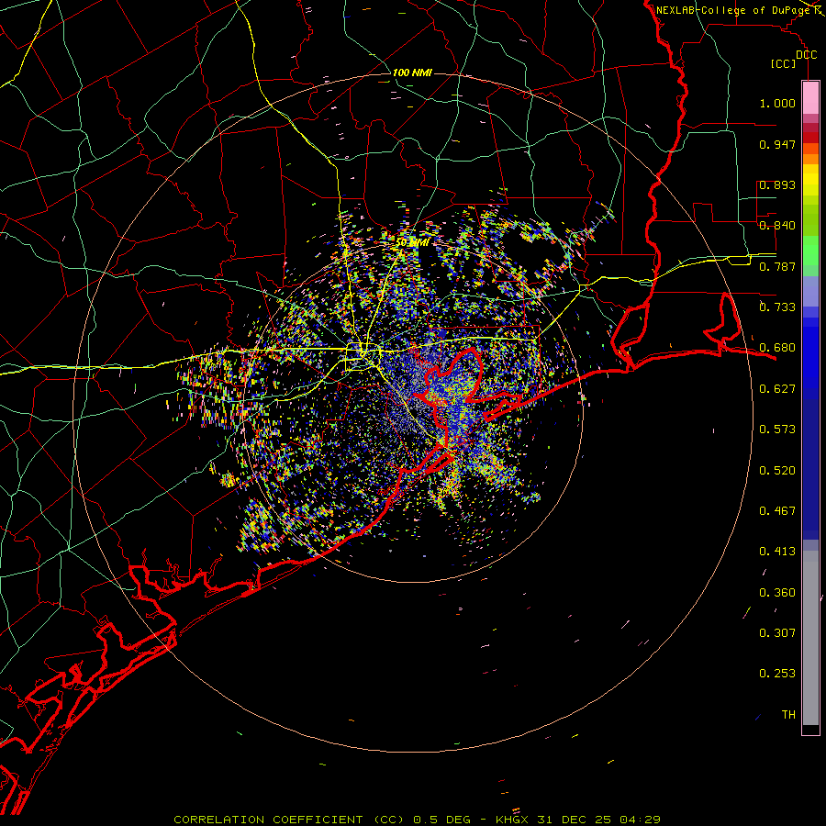Click the 100 NMI range ring label
The height and width of the screenshot is (826, 826).
coord(412,73)
